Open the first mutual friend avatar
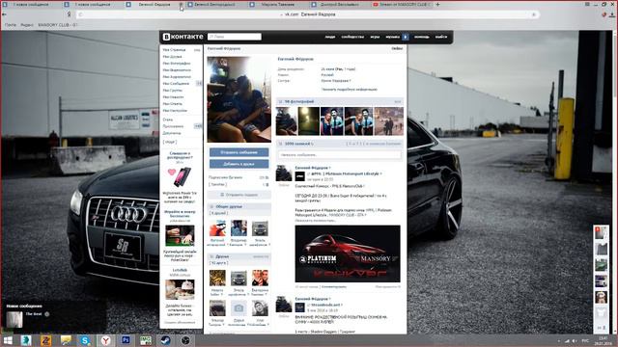Image resolution: width=618 pixels, height=347 pixels. [x=217, y=228]
